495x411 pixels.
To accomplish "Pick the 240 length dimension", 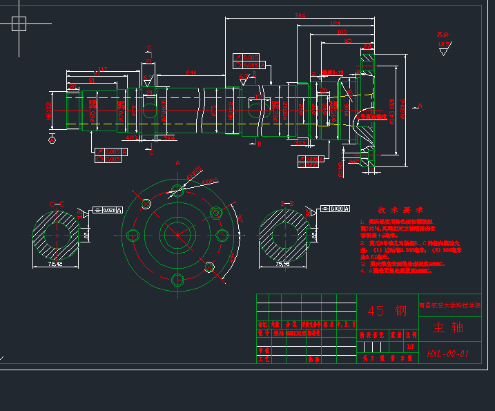I will (191, 73).
